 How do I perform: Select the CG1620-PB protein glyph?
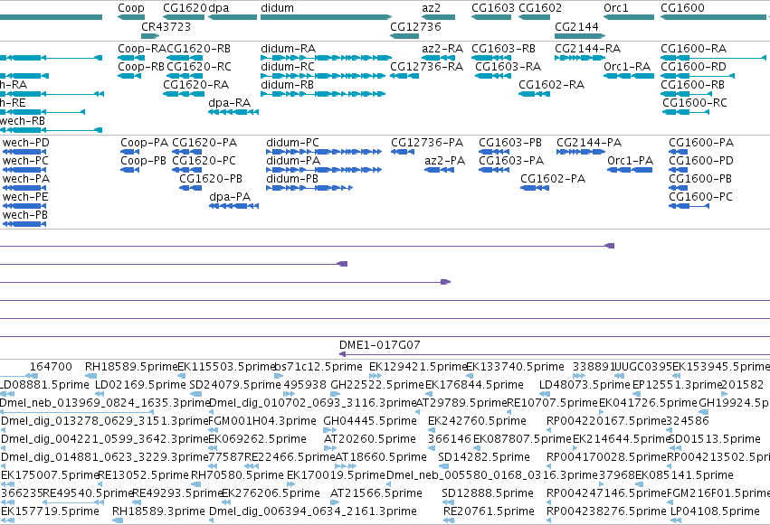click(x=191, y=188)
